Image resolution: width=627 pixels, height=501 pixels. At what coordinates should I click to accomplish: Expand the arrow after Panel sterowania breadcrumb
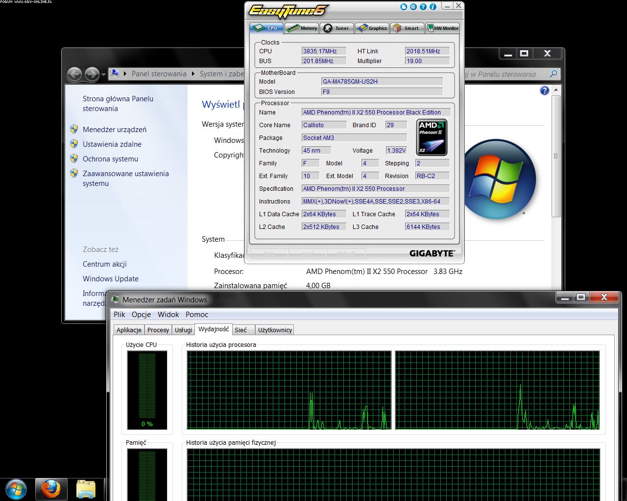pos(193,74)
